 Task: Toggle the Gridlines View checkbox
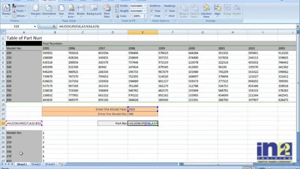(152, 11)
